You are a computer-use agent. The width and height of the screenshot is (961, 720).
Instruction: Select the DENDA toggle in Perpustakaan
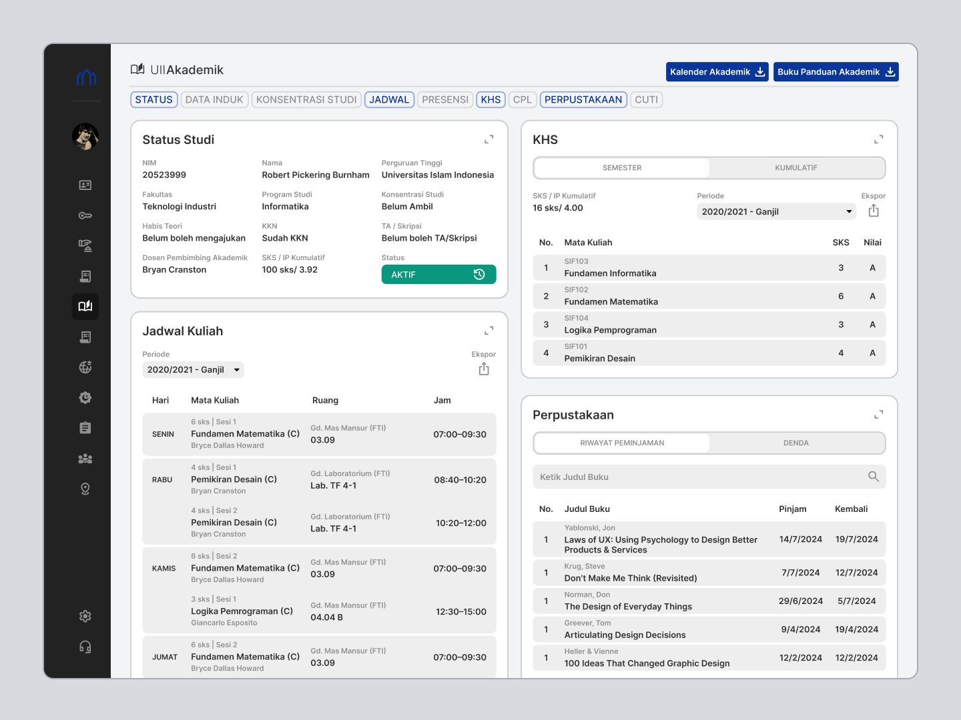tap(797, 443)
